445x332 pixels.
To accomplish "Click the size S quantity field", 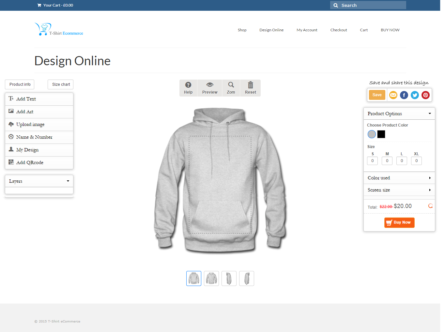I will 373,161.
